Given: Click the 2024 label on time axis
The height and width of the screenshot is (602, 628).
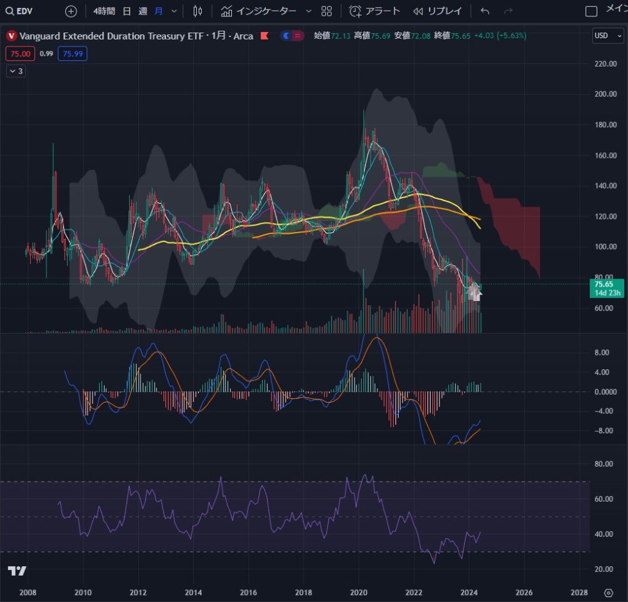Looking at the screenshot, I should [x=469, y=593].
